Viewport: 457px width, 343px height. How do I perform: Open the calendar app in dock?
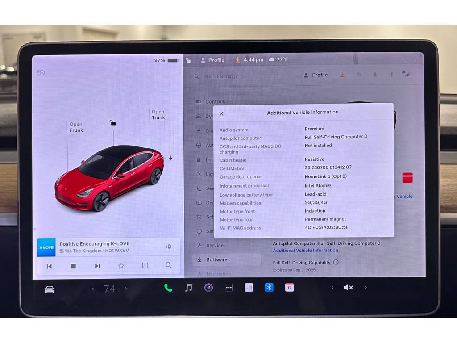point(289,288)
